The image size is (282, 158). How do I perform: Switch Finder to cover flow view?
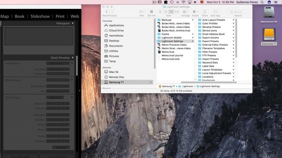(177, 12)
